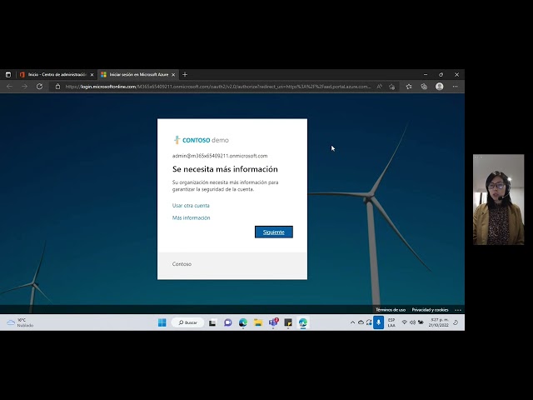
Task: Click the Siguiente button
Action: pyautogui.click(x=274, y=232)
